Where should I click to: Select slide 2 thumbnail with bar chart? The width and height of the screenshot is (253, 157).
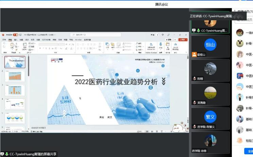point(15,76)
